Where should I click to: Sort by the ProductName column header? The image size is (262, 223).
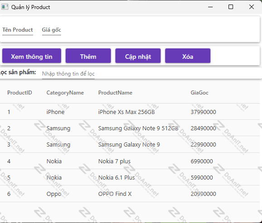pos(115,93)
